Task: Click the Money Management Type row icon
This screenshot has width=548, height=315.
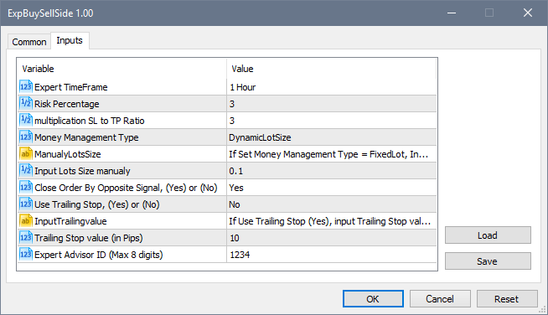Action: pos(26,137)
